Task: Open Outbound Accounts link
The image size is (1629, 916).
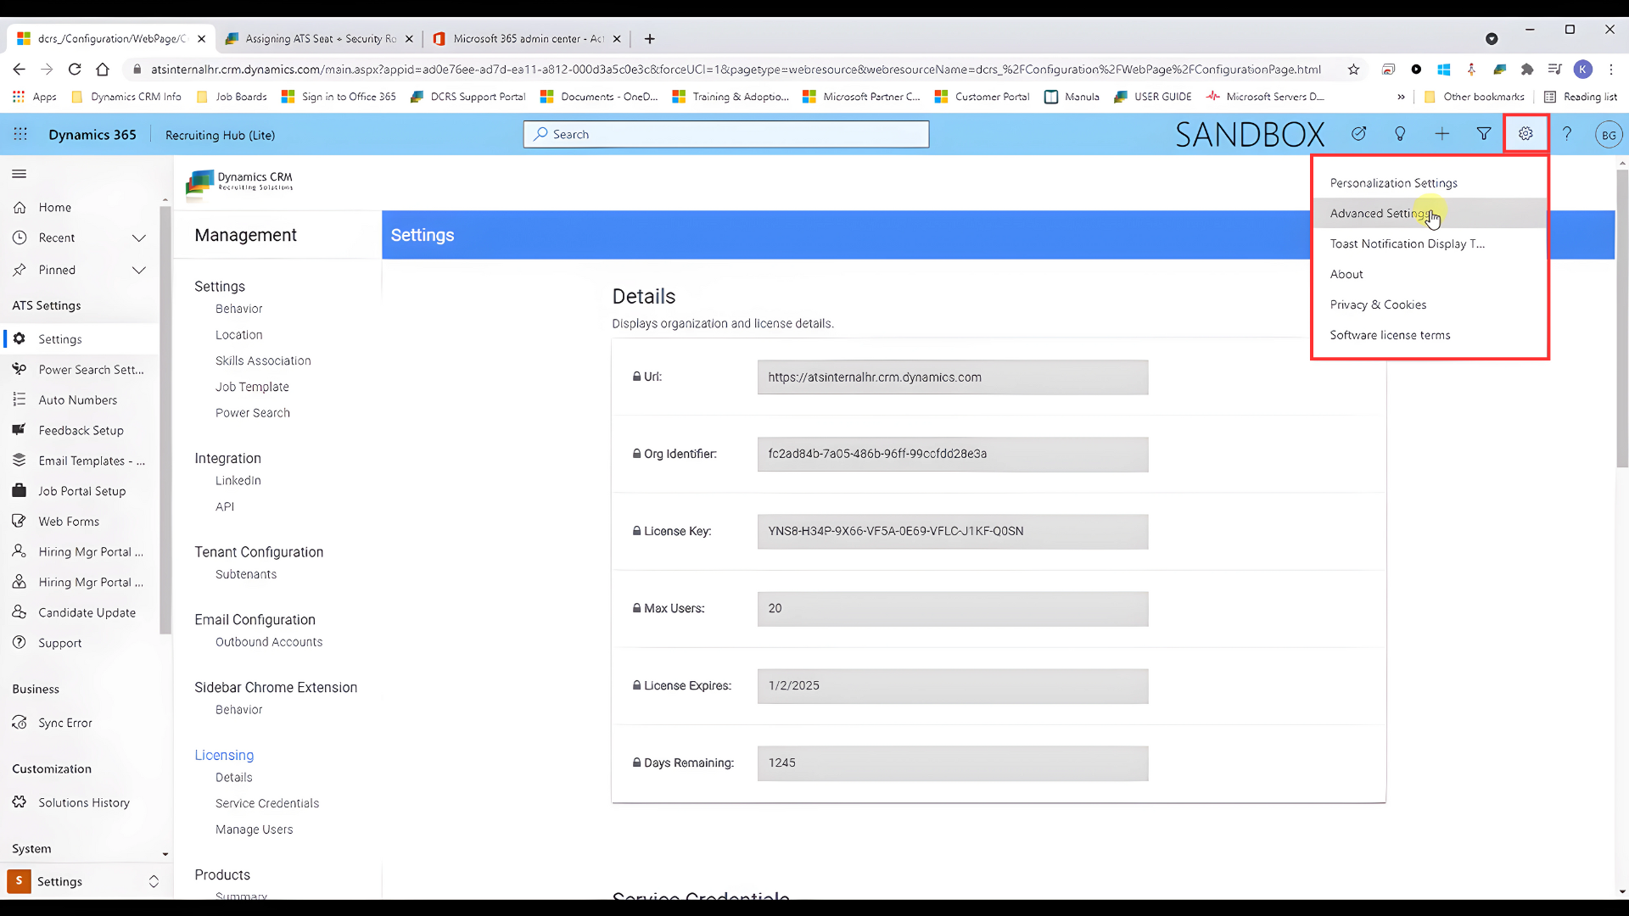Action: tap(269, 642)
